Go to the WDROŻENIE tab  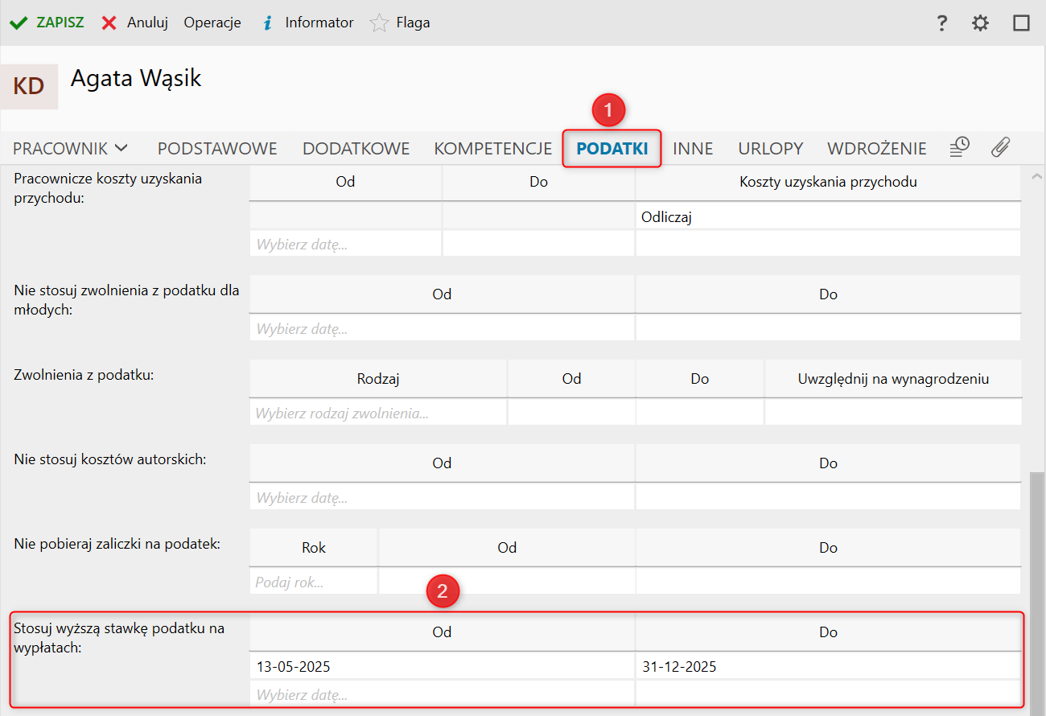[877, 149]
